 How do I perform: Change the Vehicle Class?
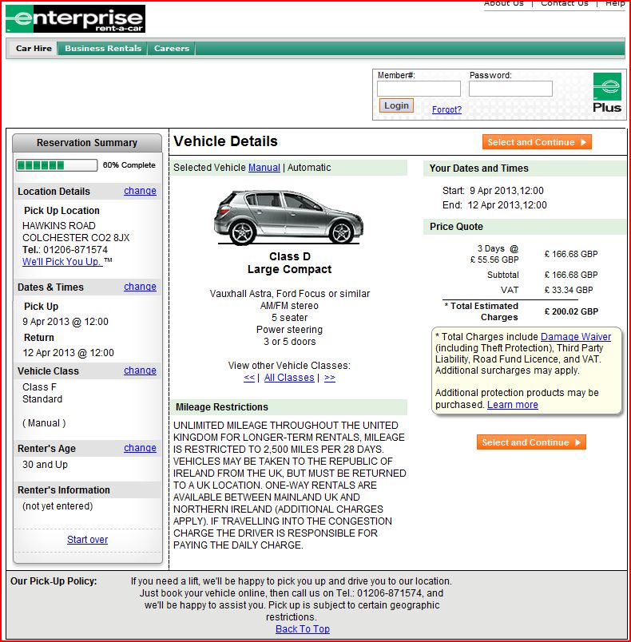140,371
